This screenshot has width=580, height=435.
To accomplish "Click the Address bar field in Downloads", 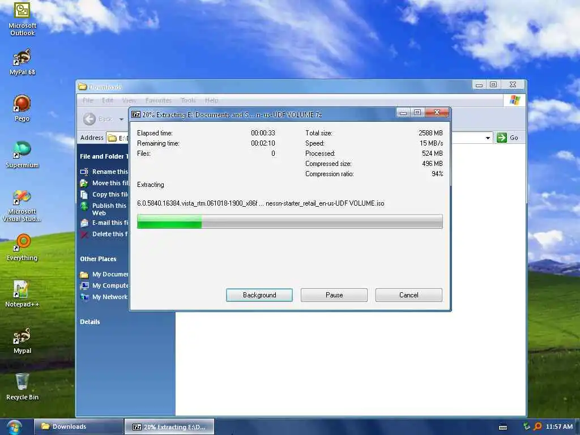I will (x=300, y=138).
